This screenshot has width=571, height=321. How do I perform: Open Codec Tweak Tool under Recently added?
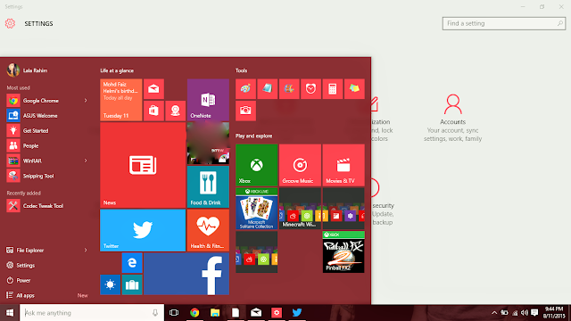[47, 206]
